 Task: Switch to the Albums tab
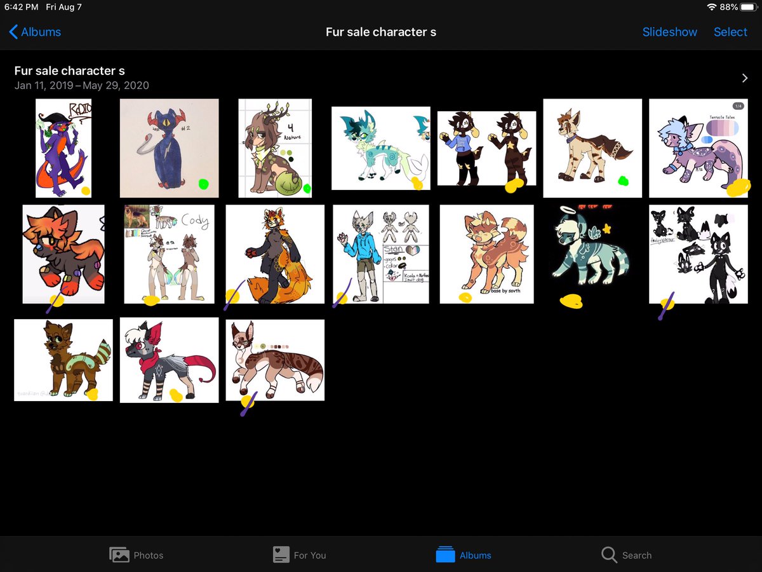(464, 555)
